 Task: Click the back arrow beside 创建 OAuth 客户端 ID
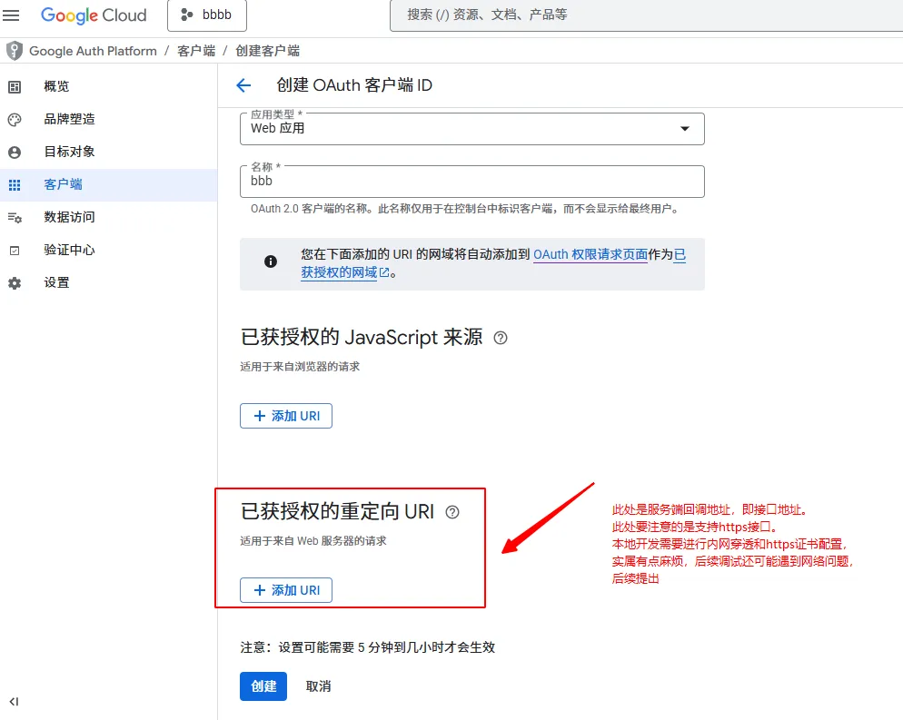coord(243,85)
